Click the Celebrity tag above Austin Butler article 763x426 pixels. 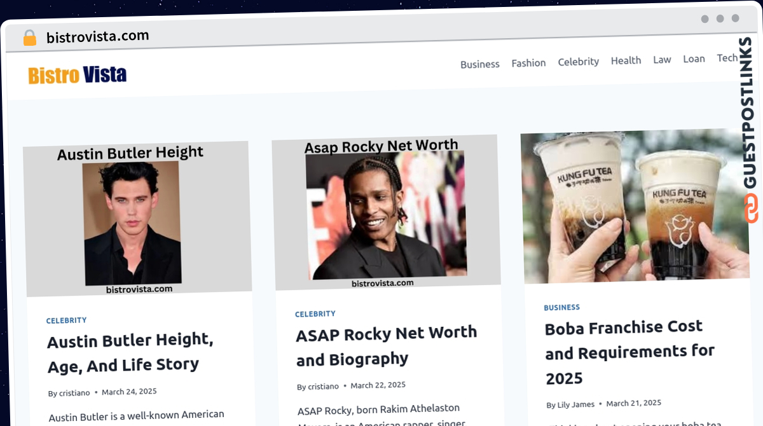click(66, 320)
